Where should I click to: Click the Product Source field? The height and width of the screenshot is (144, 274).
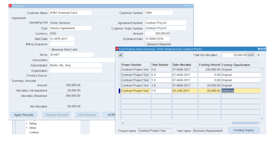76,75
